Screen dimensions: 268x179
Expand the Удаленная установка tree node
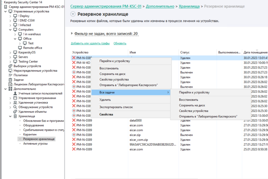click(10, 103)
